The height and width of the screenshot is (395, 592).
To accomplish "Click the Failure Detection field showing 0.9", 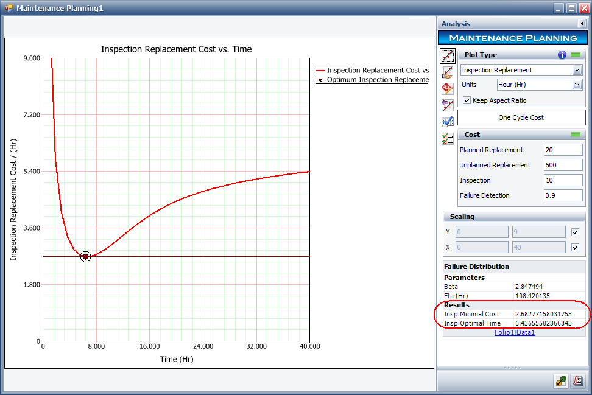I will [x=563, y=195].
